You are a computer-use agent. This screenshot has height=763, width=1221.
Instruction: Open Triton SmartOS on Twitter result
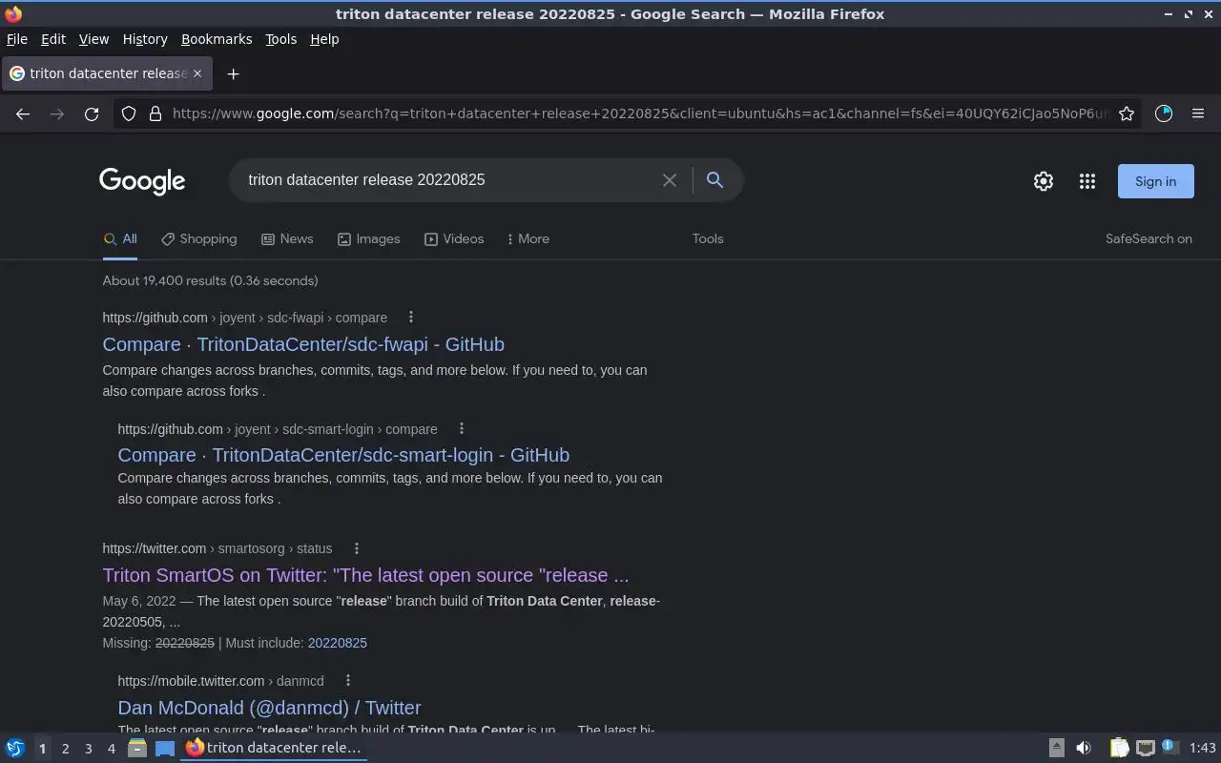pos(365,575)
